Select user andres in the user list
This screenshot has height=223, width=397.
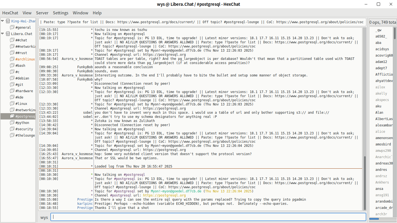(x=381, y=170)
